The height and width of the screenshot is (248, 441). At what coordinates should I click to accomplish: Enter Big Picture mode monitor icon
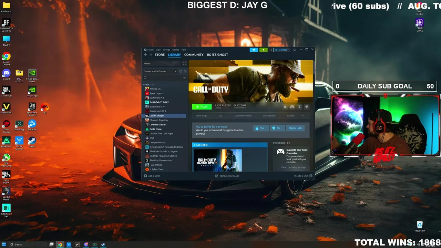(295, 50)
